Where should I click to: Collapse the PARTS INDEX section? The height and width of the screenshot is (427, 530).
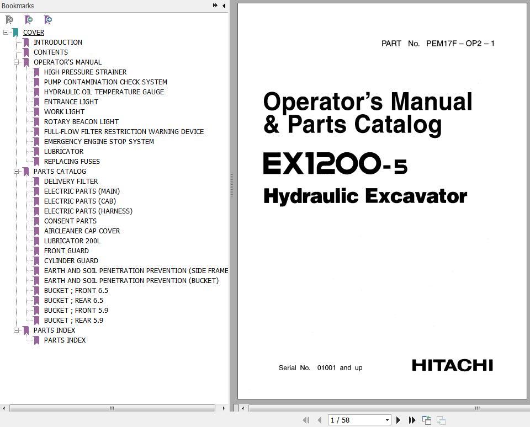[16, 330]
